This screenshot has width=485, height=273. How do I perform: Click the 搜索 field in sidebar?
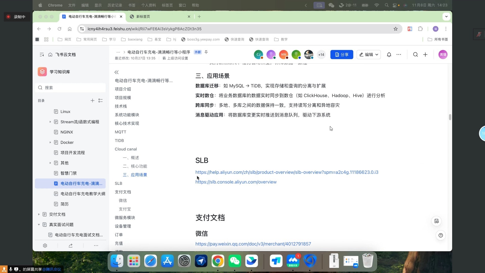[x=71, y=88]
